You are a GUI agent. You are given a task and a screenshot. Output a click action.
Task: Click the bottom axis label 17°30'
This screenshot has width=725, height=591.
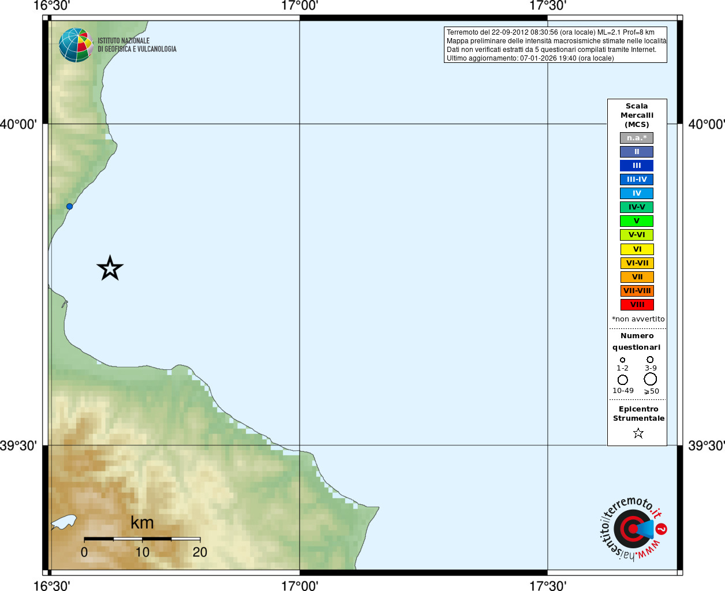click(x=548, y=585)
